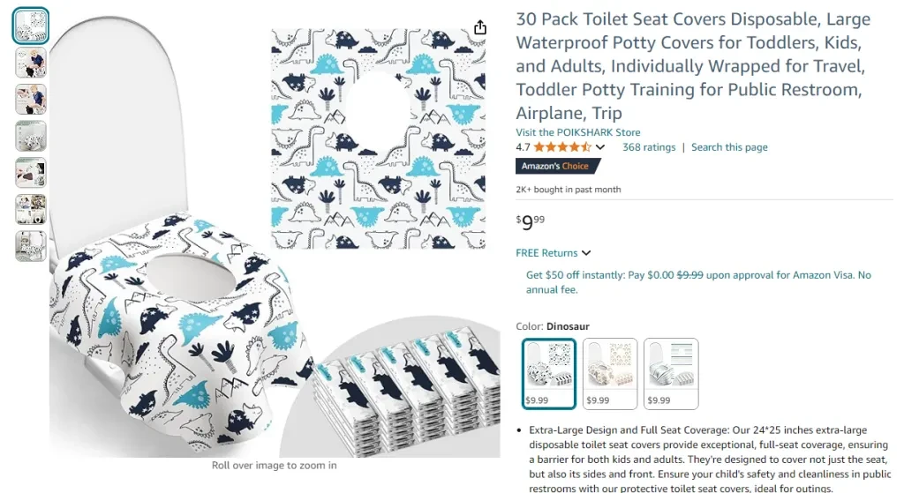
Task: Click Search this page link
Action: click(x=729, y=147)
